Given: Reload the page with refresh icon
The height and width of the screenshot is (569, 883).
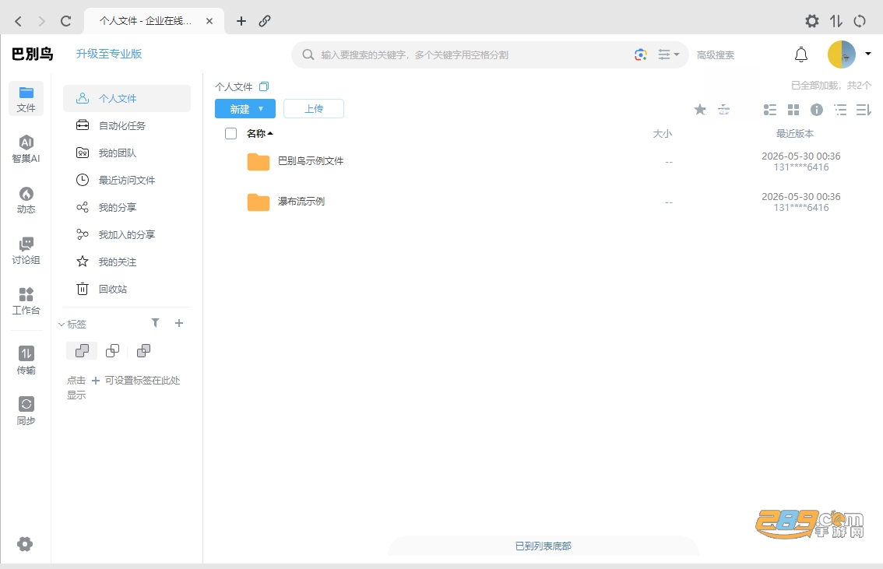Looking at the screenshot, I should [x=66, y=21].
